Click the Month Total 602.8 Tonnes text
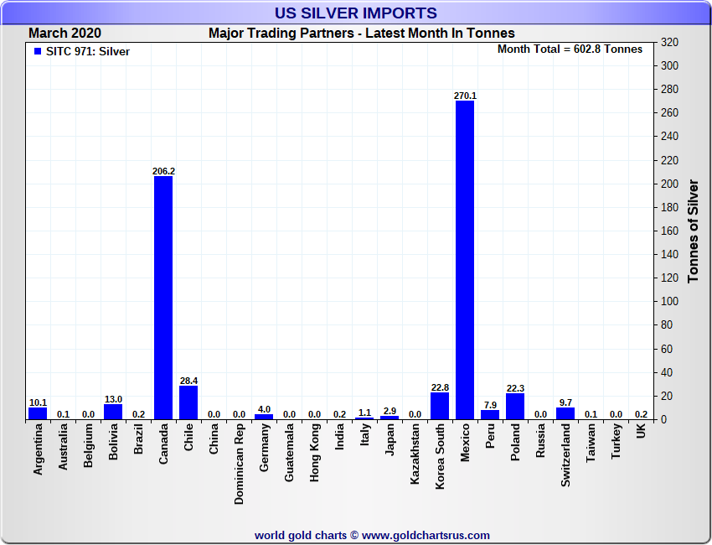The width and height of the screenshot is (712, 545). point(570,49)
